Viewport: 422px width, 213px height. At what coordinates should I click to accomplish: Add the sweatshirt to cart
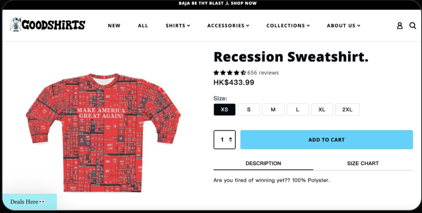(326, 139)
